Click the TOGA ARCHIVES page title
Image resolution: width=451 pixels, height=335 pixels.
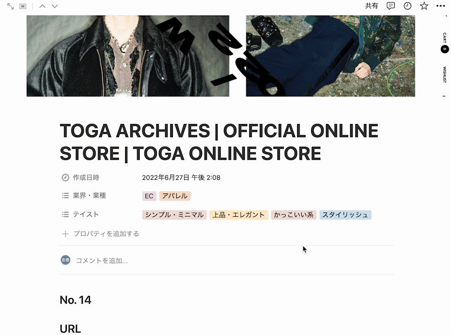(219, 142)
